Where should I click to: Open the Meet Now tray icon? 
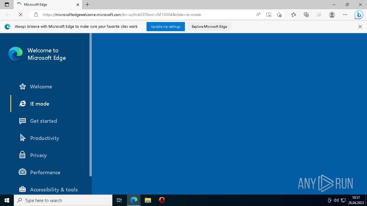coord(329,200)
